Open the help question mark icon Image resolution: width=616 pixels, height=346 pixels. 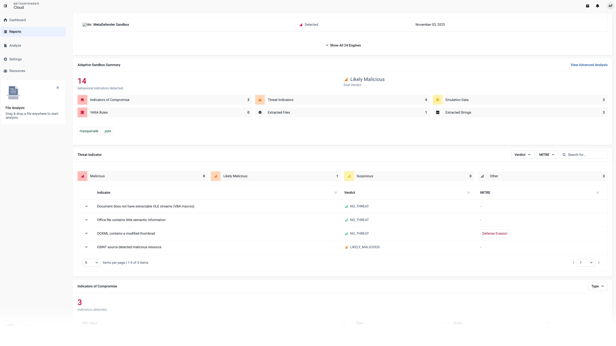pos(587,6)
